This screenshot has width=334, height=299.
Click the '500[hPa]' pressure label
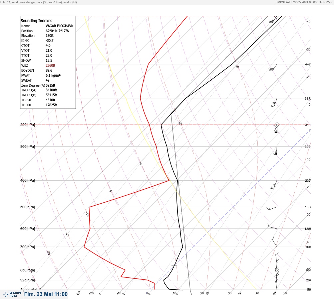click(28, 207)
